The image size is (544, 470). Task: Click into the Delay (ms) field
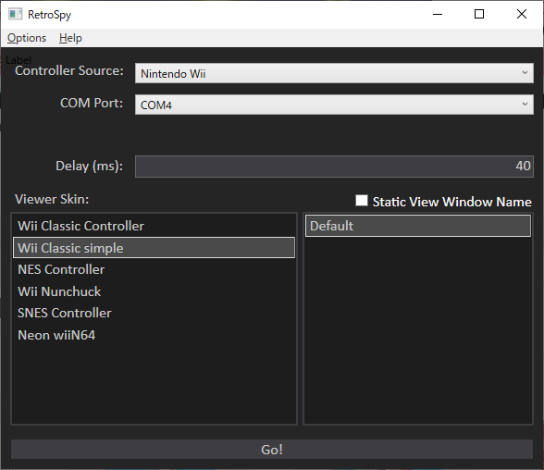coord(334,167)
